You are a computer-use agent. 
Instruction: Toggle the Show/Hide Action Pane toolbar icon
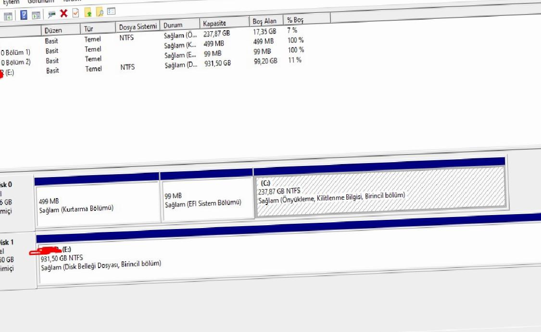click(x=36, y=15)
